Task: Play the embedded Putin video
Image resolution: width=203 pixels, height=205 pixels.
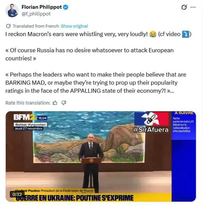Action: 101,156
